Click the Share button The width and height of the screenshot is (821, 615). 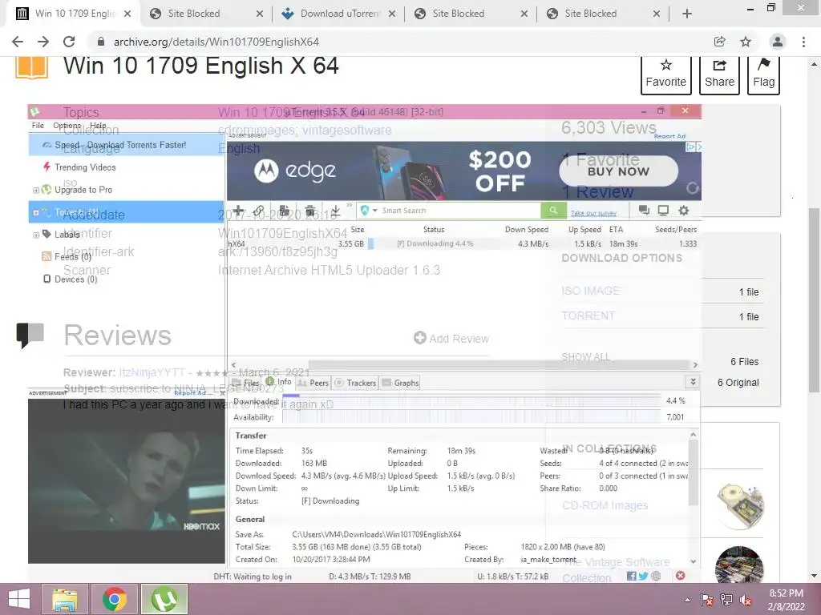coord(719,74)
